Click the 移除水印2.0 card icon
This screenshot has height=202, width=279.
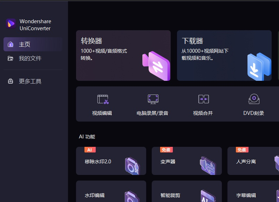pos(132,166)
